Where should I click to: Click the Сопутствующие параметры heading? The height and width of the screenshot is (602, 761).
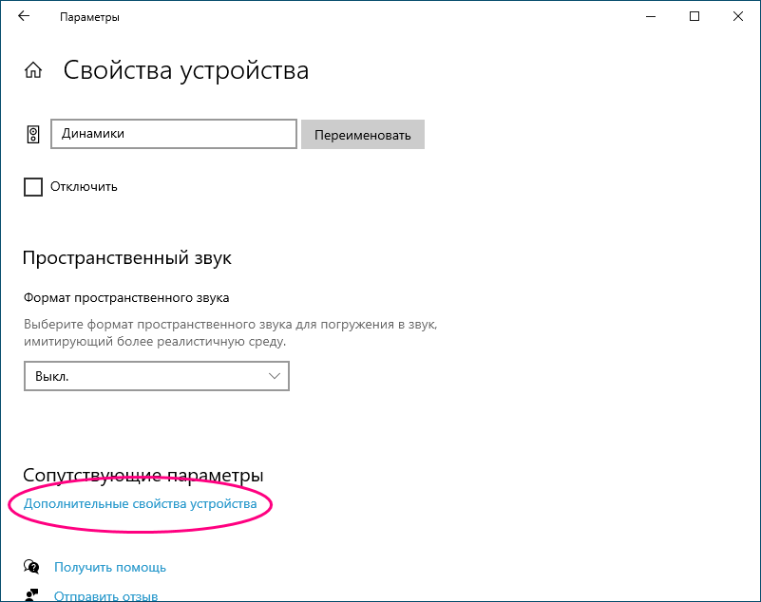[143, 475]
